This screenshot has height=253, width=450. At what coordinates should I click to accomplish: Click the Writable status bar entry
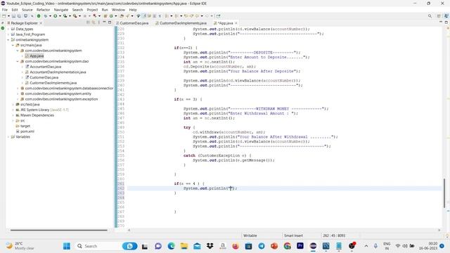pos(250,235)
